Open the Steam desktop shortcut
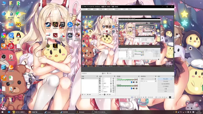The width and height of the screenshot is (203, 114). [48, 25]
